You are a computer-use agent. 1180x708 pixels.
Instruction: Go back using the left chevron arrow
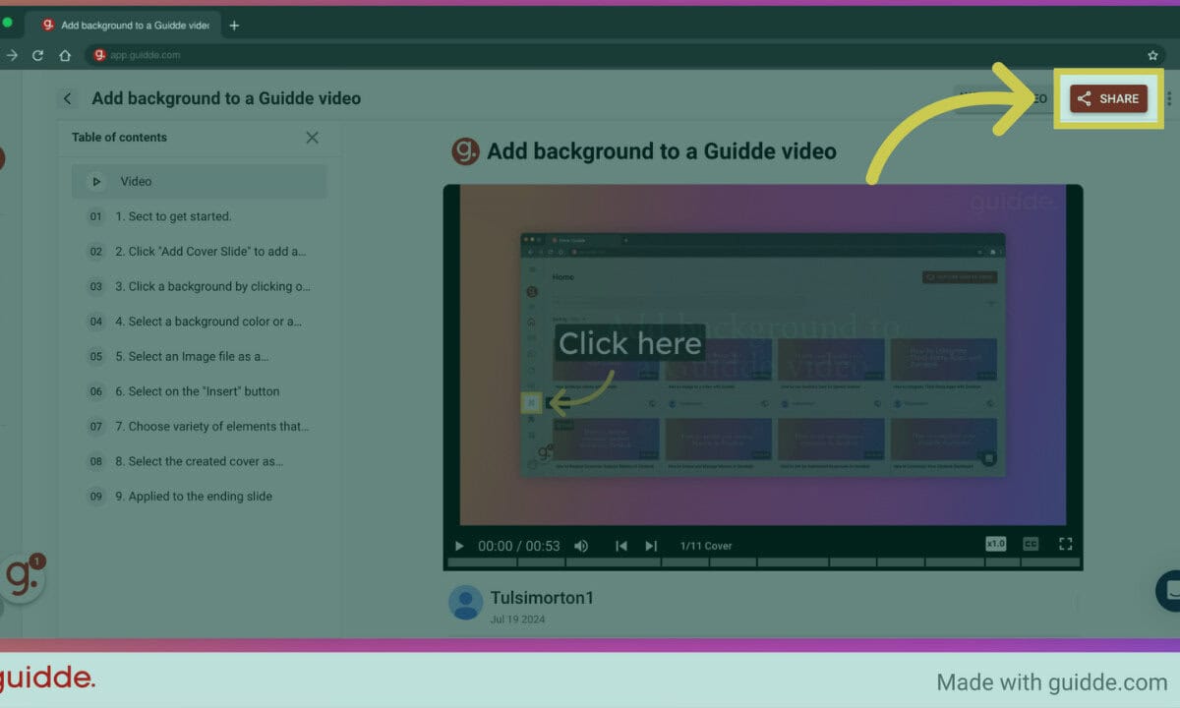pos(68,98)
